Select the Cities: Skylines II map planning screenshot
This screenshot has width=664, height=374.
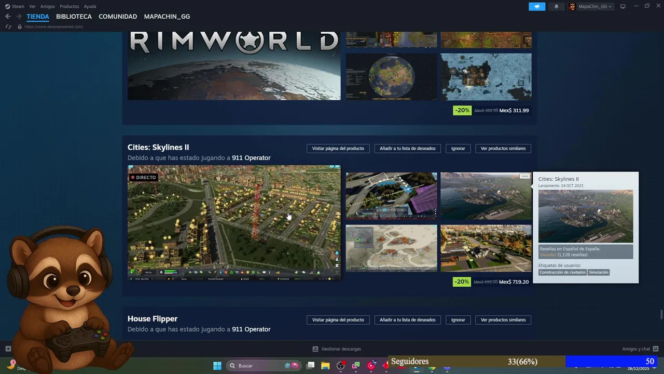point(392,248)
